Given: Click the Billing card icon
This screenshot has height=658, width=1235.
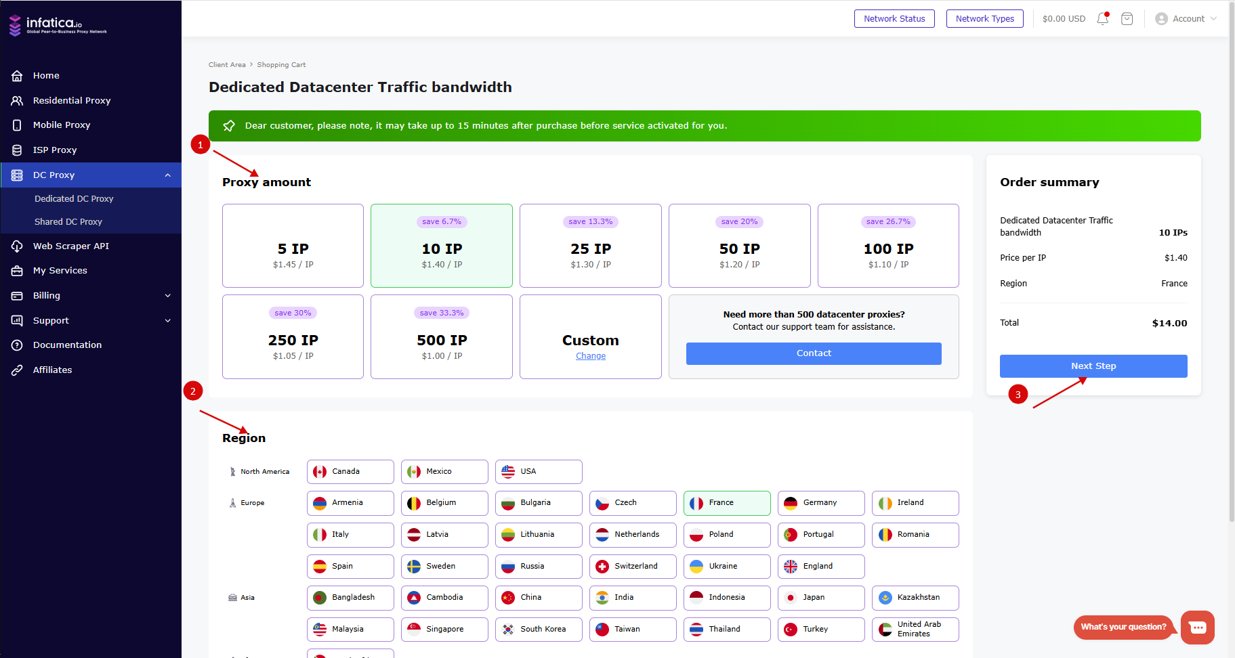Looking at the screenshot, I should pos(17,296).
